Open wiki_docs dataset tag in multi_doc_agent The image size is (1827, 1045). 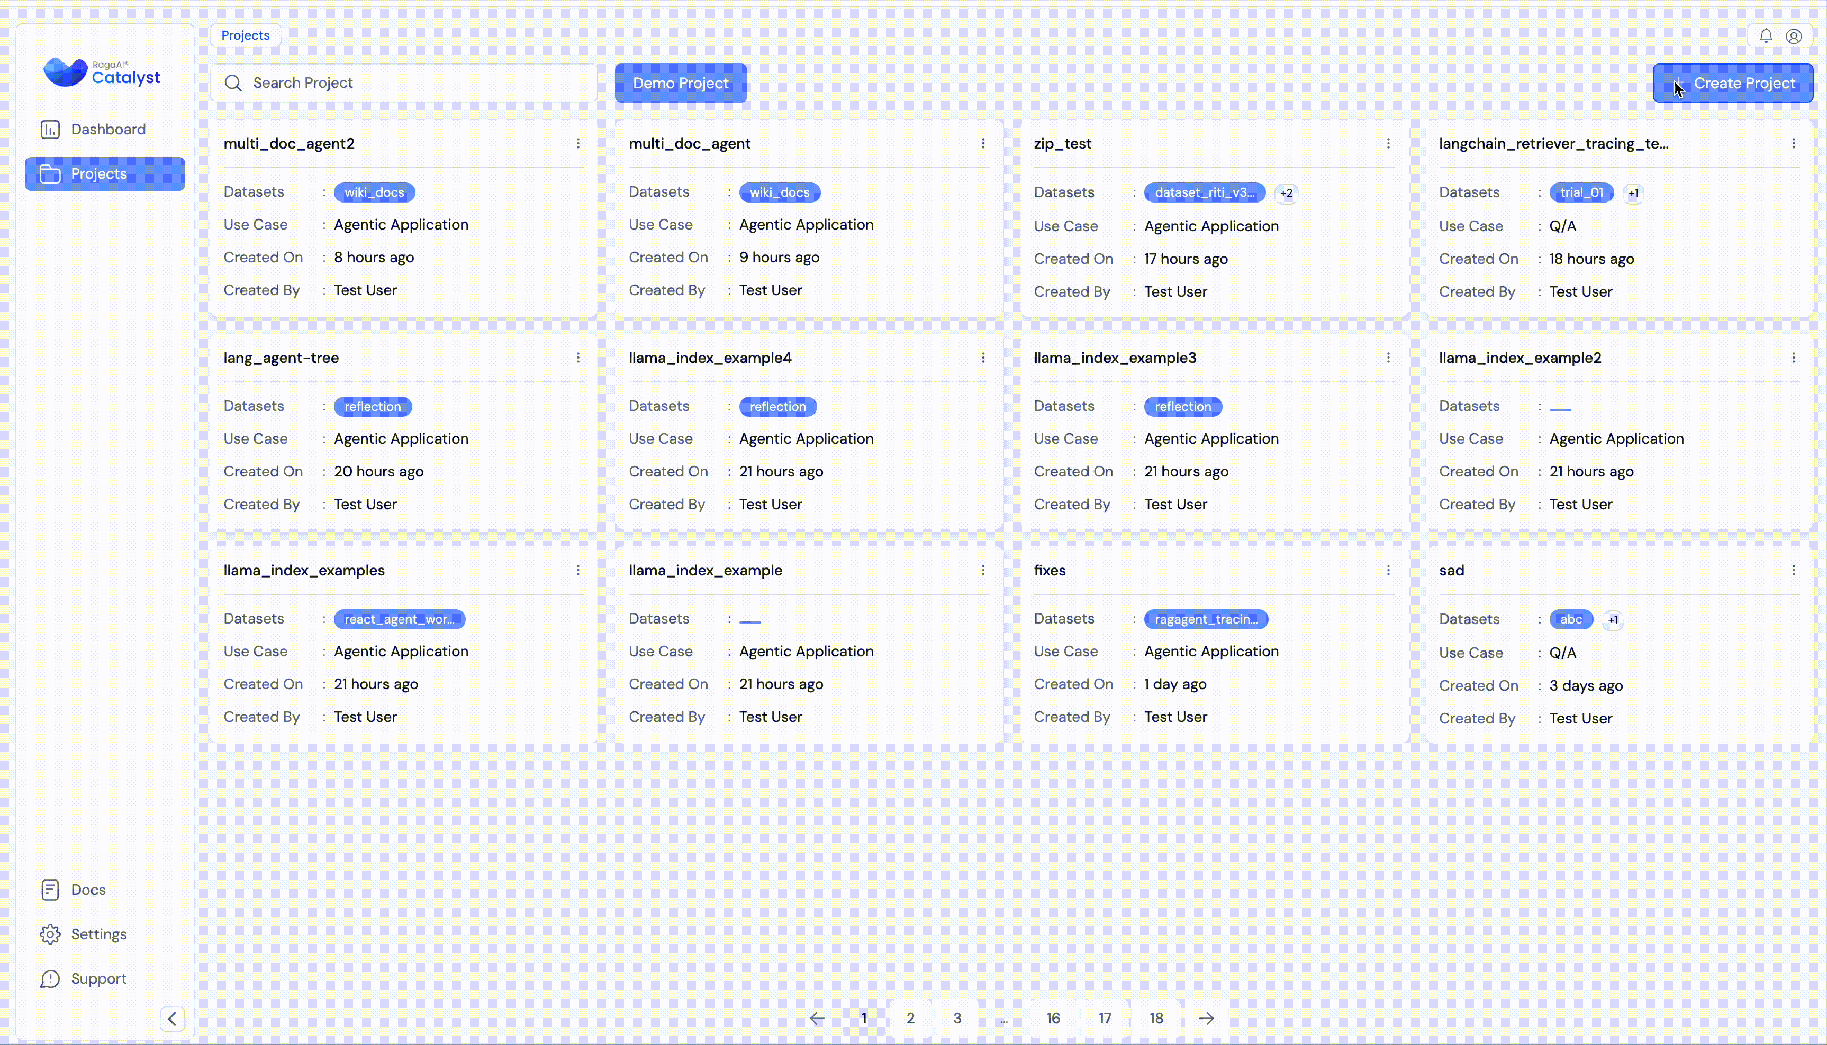click(779, 192)
